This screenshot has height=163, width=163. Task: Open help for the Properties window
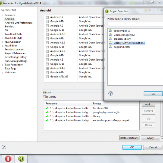(x=4, y=147)
